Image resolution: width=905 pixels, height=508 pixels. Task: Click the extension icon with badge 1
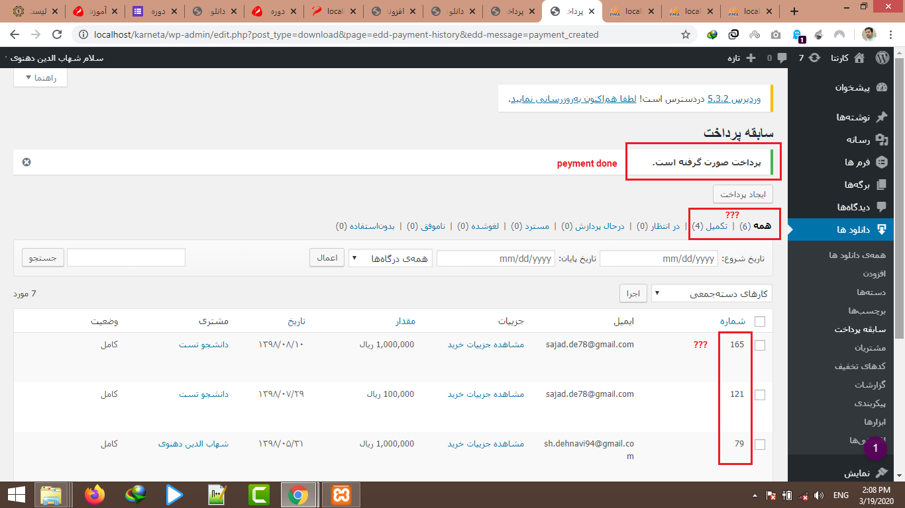798,34
